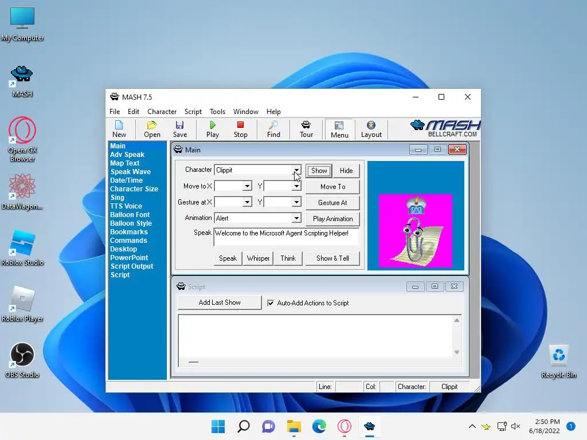Select Adv Speak in the sidebar

tap(127, 155)
